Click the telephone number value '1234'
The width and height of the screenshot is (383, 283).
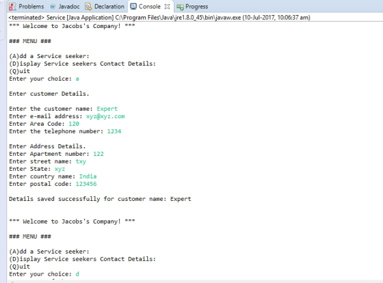[x=114, y=131]
